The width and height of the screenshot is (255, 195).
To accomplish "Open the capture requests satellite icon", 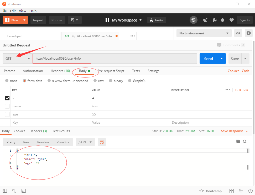I will (x=205, y=20).
